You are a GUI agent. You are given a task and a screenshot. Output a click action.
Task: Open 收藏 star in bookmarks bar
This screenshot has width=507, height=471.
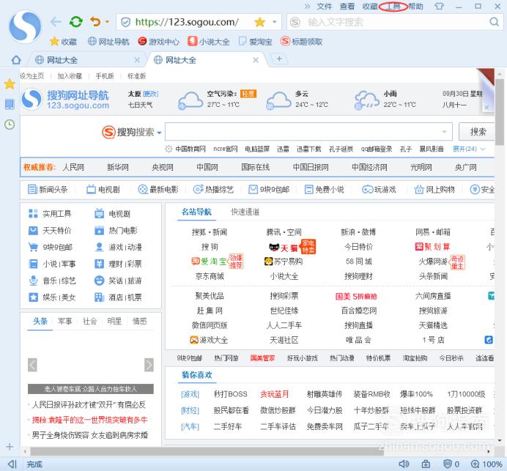tap(63, 41)
